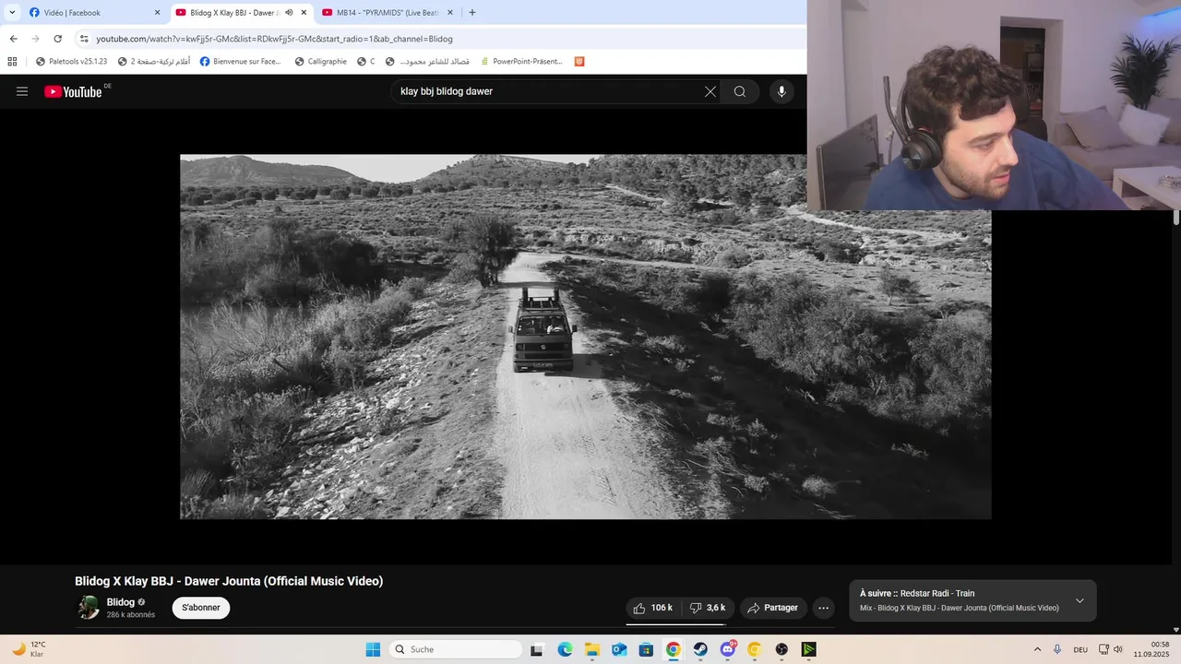Viewport: 1181px width, 664px height.
Task: Click the YouTube search input field
Action: coord(549,91)
